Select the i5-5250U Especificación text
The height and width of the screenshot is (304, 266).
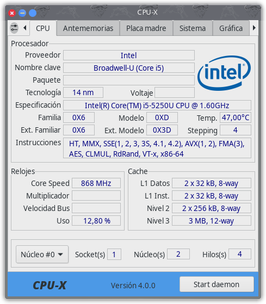[157, 106]
